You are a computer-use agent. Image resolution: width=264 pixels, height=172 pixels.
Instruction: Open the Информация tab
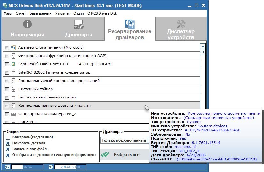click(x=27, y=28)
